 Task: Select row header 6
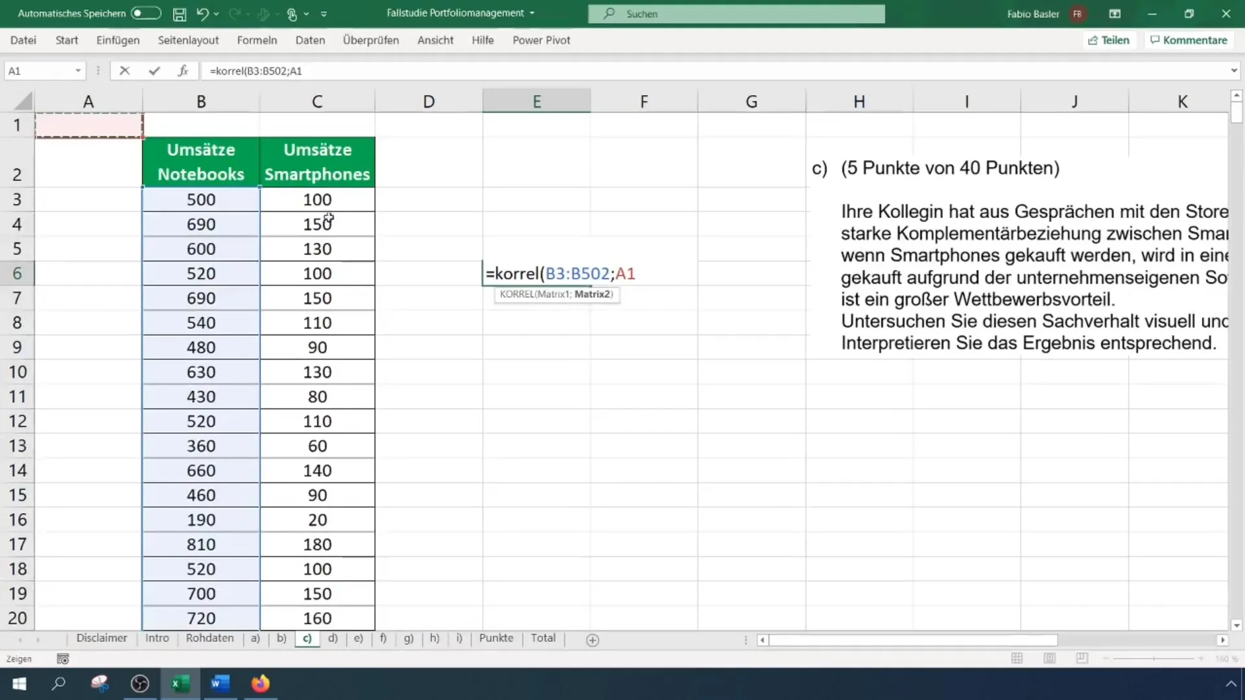point(17,274)
